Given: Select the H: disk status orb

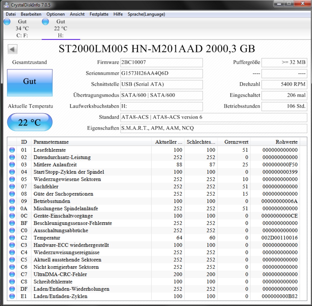Looking at the screenshot, I should coord(45,22).
